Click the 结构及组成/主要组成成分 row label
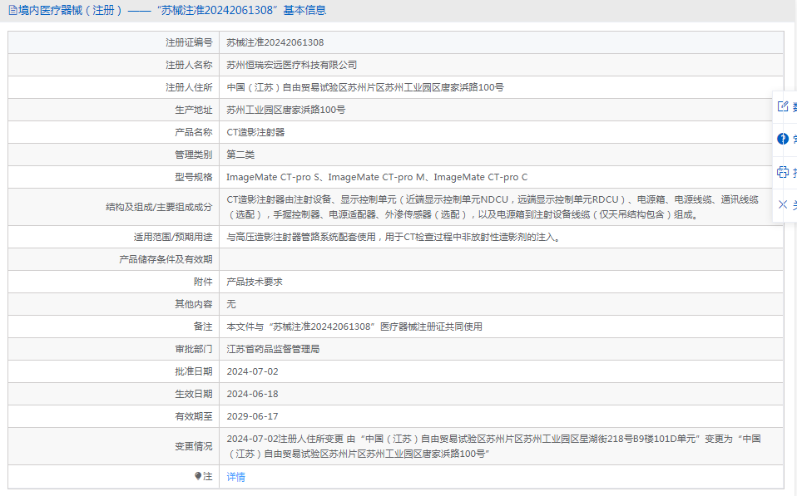Screen dimensions: 797x496 (x=159, y=207)
